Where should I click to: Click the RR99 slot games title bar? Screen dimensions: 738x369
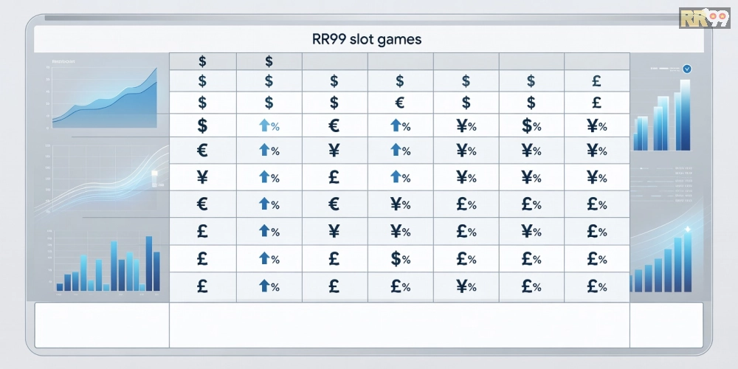[369, 38]
